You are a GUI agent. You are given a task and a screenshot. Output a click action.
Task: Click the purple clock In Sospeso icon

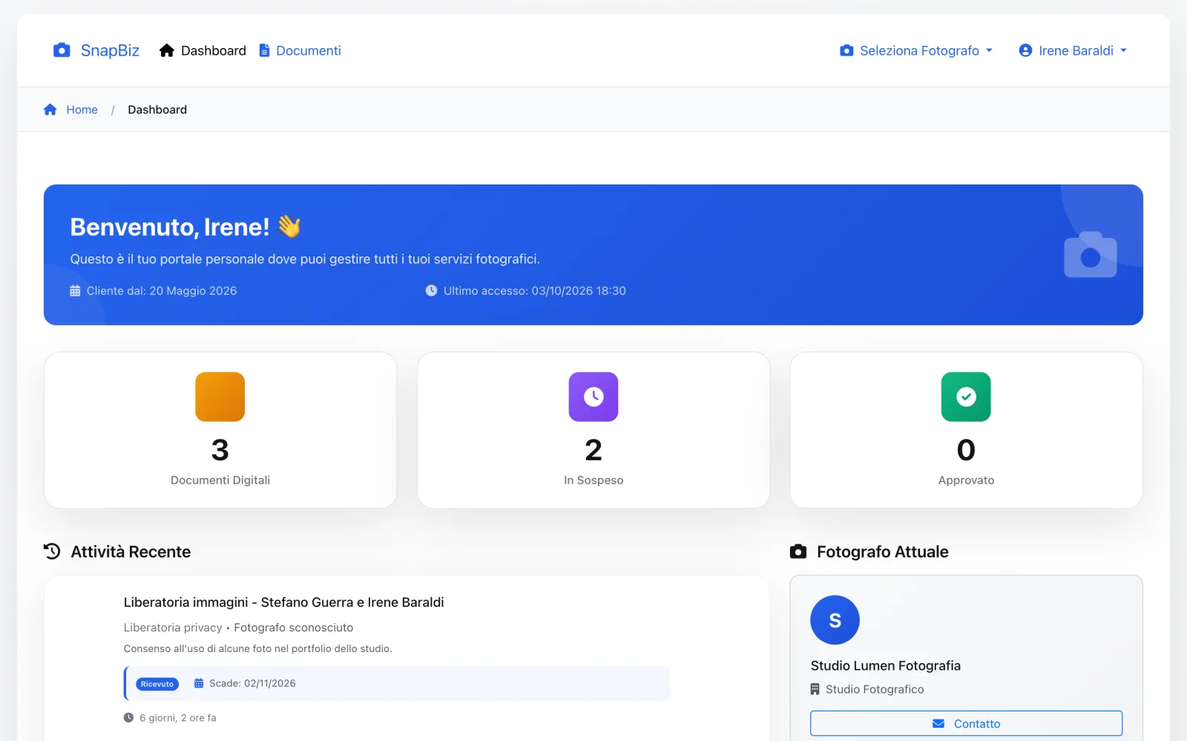593,396
